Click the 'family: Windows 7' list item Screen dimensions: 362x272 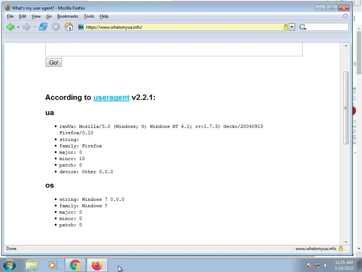(x=83, y=206)
